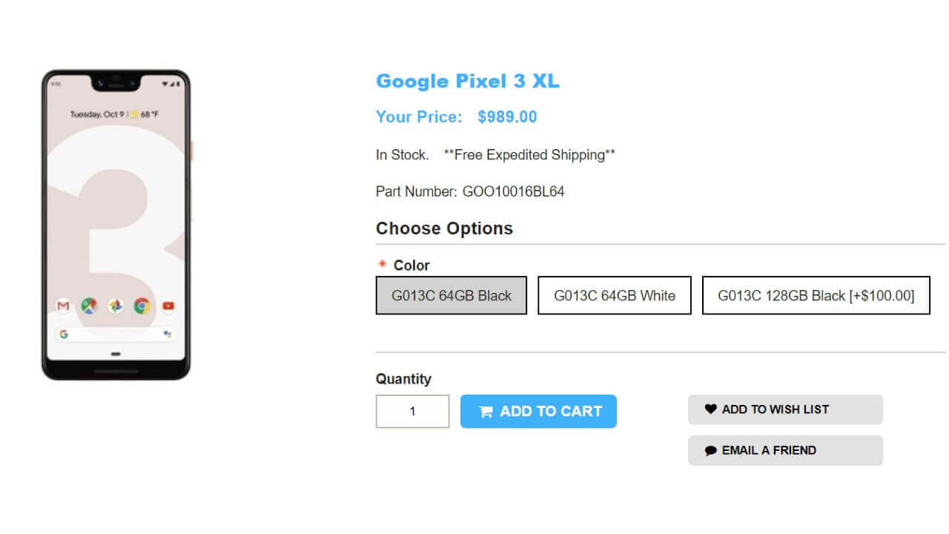The image size is (949, 534).
Task: Choose the G013C 64GB White option
Action: 614,295
